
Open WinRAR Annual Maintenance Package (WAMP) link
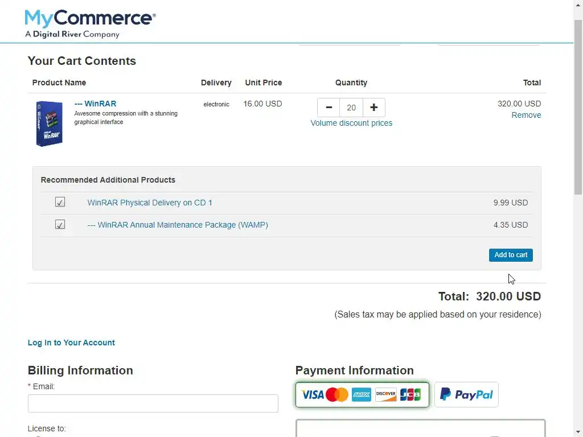pos(178,225)
